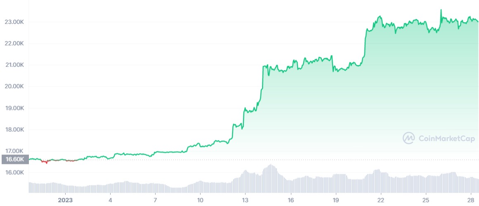Select date marker 10 on the axis
The height and width of the screenshot is (206, 479).
pos(200,200)
